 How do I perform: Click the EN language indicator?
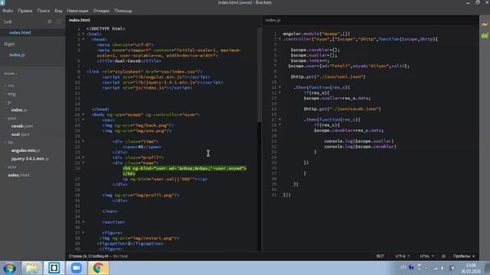pos(403,267)
